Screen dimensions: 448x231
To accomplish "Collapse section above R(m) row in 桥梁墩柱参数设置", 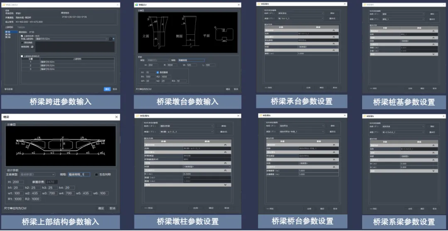I will pyautogui.click(x=226, y=170).
